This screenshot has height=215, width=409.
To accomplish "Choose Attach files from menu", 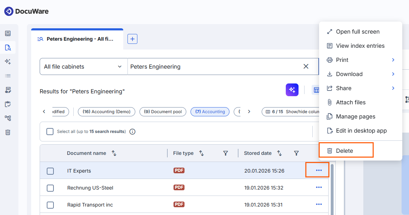I will point(360,103).
